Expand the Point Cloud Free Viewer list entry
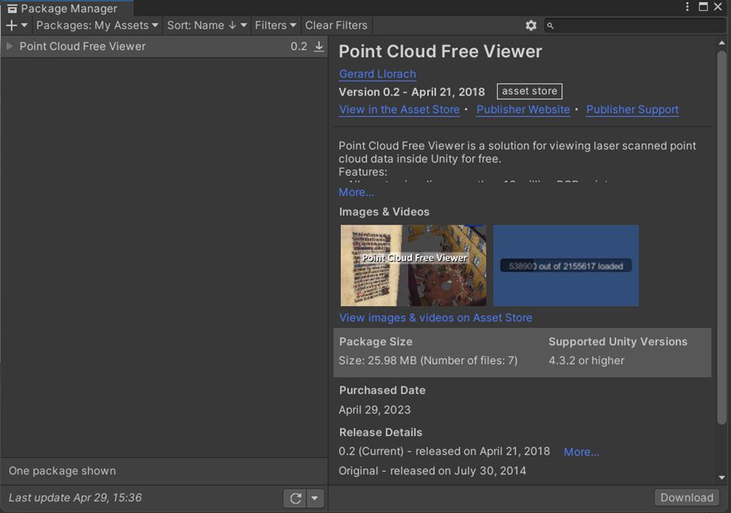The width and height of the screenshot is (731, 513). point(9,46)
